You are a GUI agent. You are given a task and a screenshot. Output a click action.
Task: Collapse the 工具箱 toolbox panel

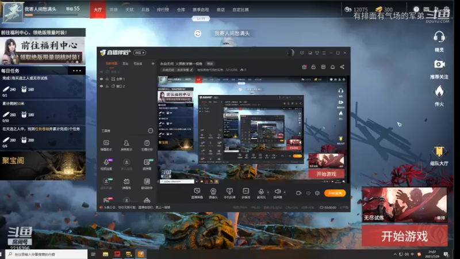(x=150, y=131)
